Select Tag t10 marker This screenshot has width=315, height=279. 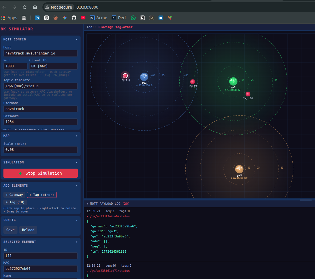click(x=248, y=94)
